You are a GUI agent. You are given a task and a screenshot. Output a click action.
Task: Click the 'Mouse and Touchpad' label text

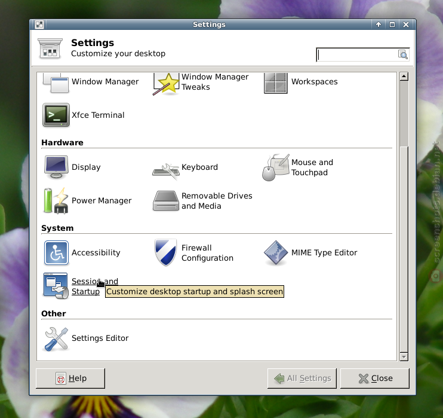pyautogui.click(x=312, y=167)
